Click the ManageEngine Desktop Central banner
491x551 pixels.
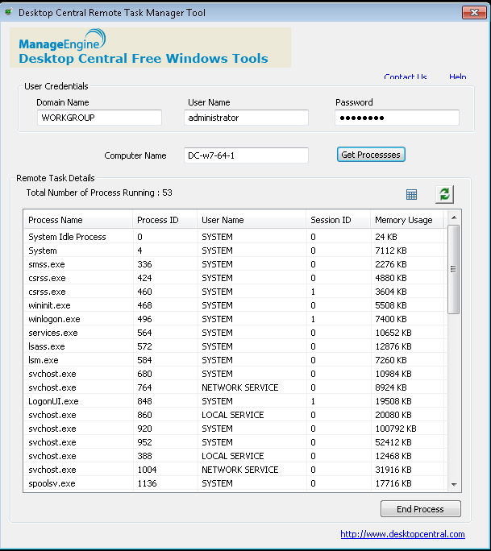(x=150, y=48)
